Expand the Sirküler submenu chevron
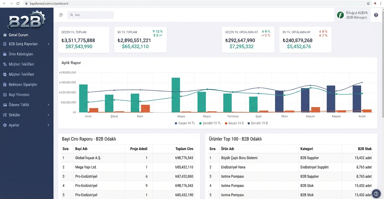 (48, 115)
